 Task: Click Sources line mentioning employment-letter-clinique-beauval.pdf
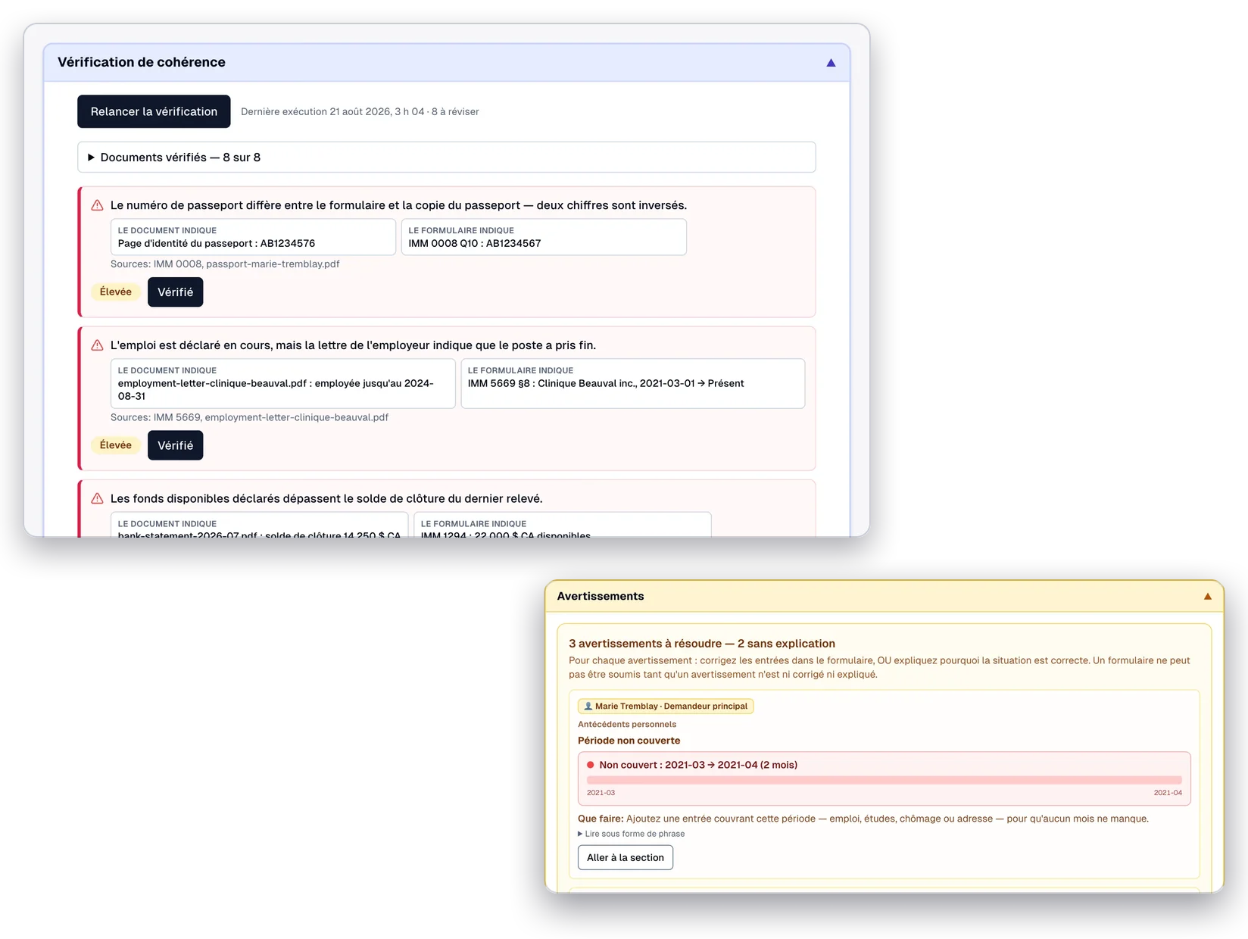pyautogui.click(x=249, y=417)
